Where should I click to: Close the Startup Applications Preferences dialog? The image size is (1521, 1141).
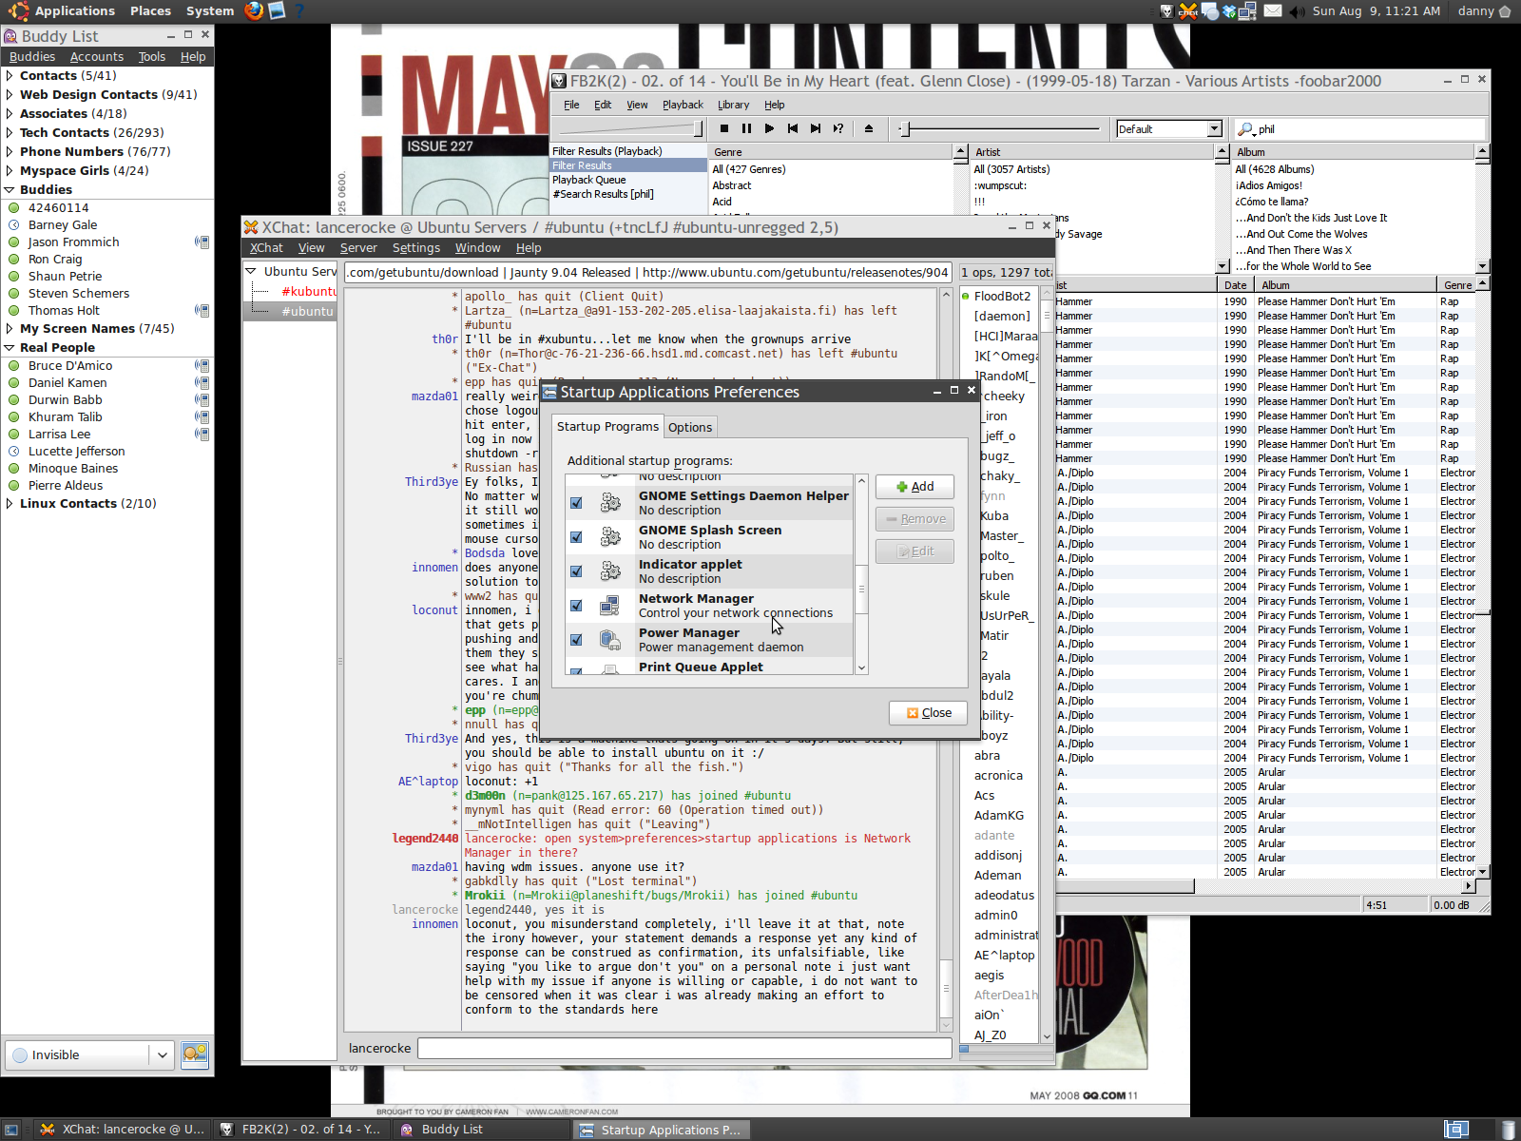point(928,712)
